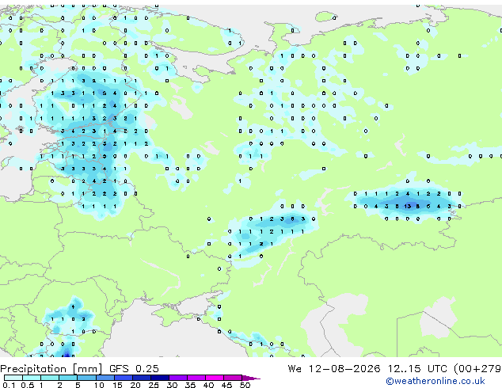Image resolution: width=502 pixels, height=388 pixels.
Task: Click legend label '15'
Action: [x=117, y=385]
